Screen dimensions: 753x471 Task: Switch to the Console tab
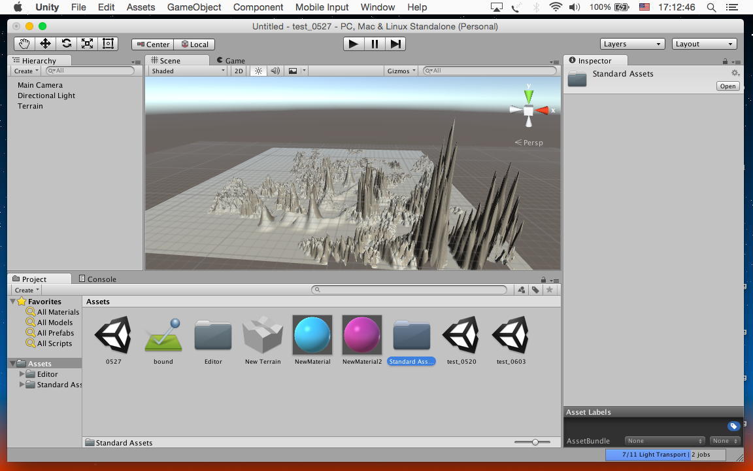pyautogui.click(x=97, y=279)
